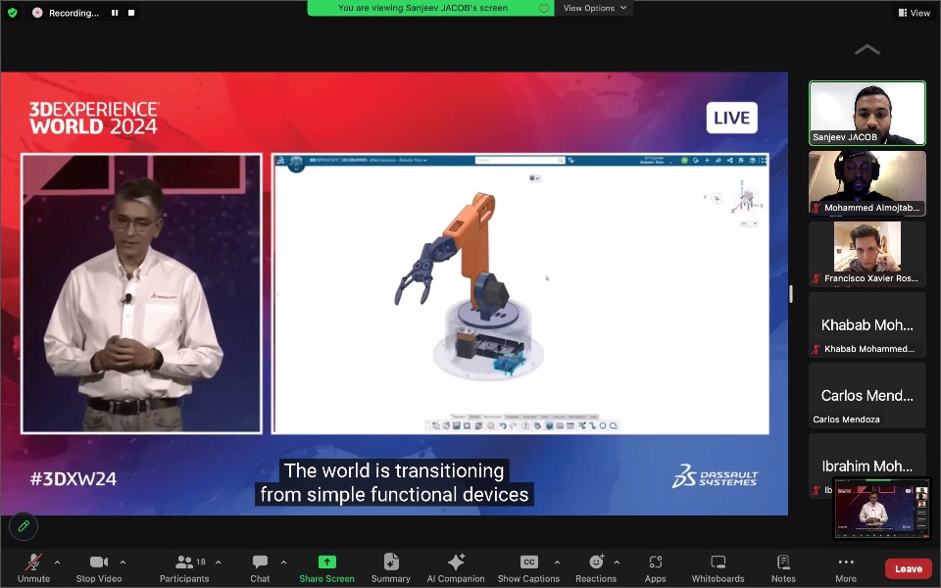This screenshot has width=941, height=588.
Task: Expand caption options arrow beside Show Captions
Action: [x=557, y=563]
